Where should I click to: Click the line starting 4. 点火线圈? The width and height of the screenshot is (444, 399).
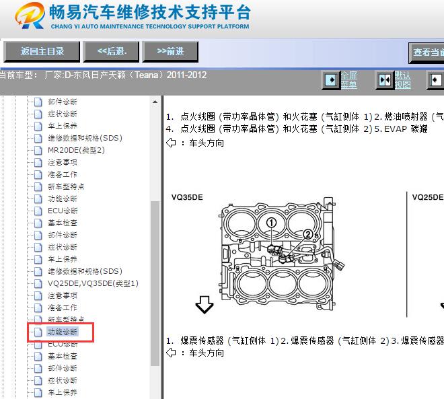[x=297, y=129]
